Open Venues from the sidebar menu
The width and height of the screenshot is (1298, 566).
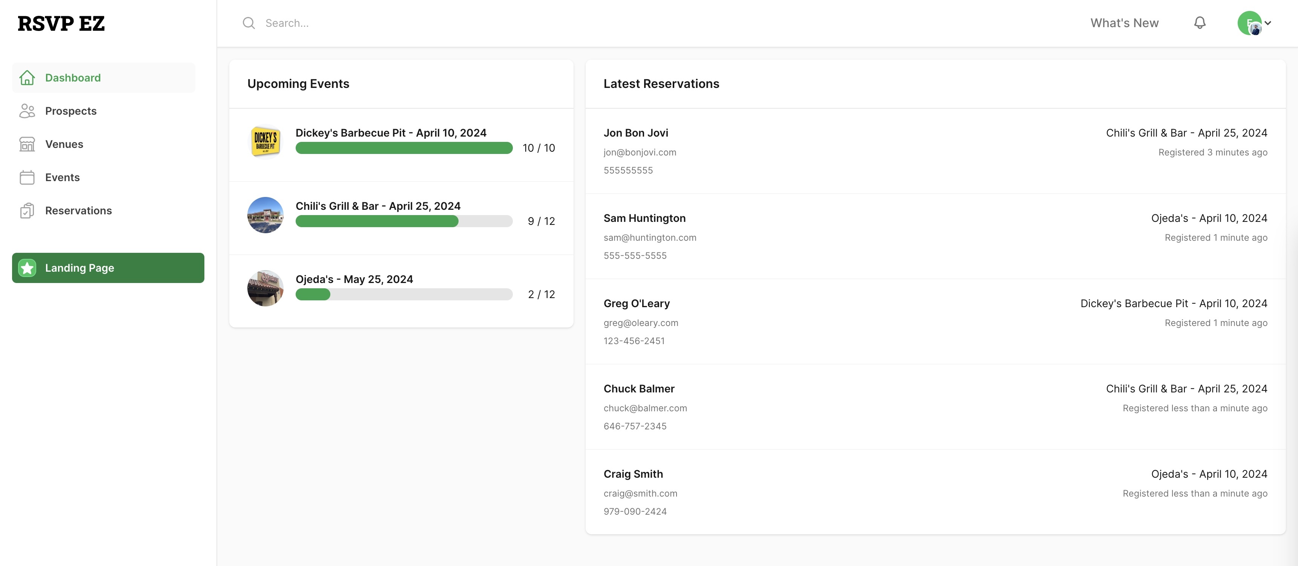pyautogui.click(x=64, y=144)
